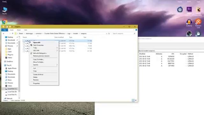Image resolution: width=204 pixels, height=115 pixels.
Task: Select Pictures under Quick access
Action: tap(10, 46)
